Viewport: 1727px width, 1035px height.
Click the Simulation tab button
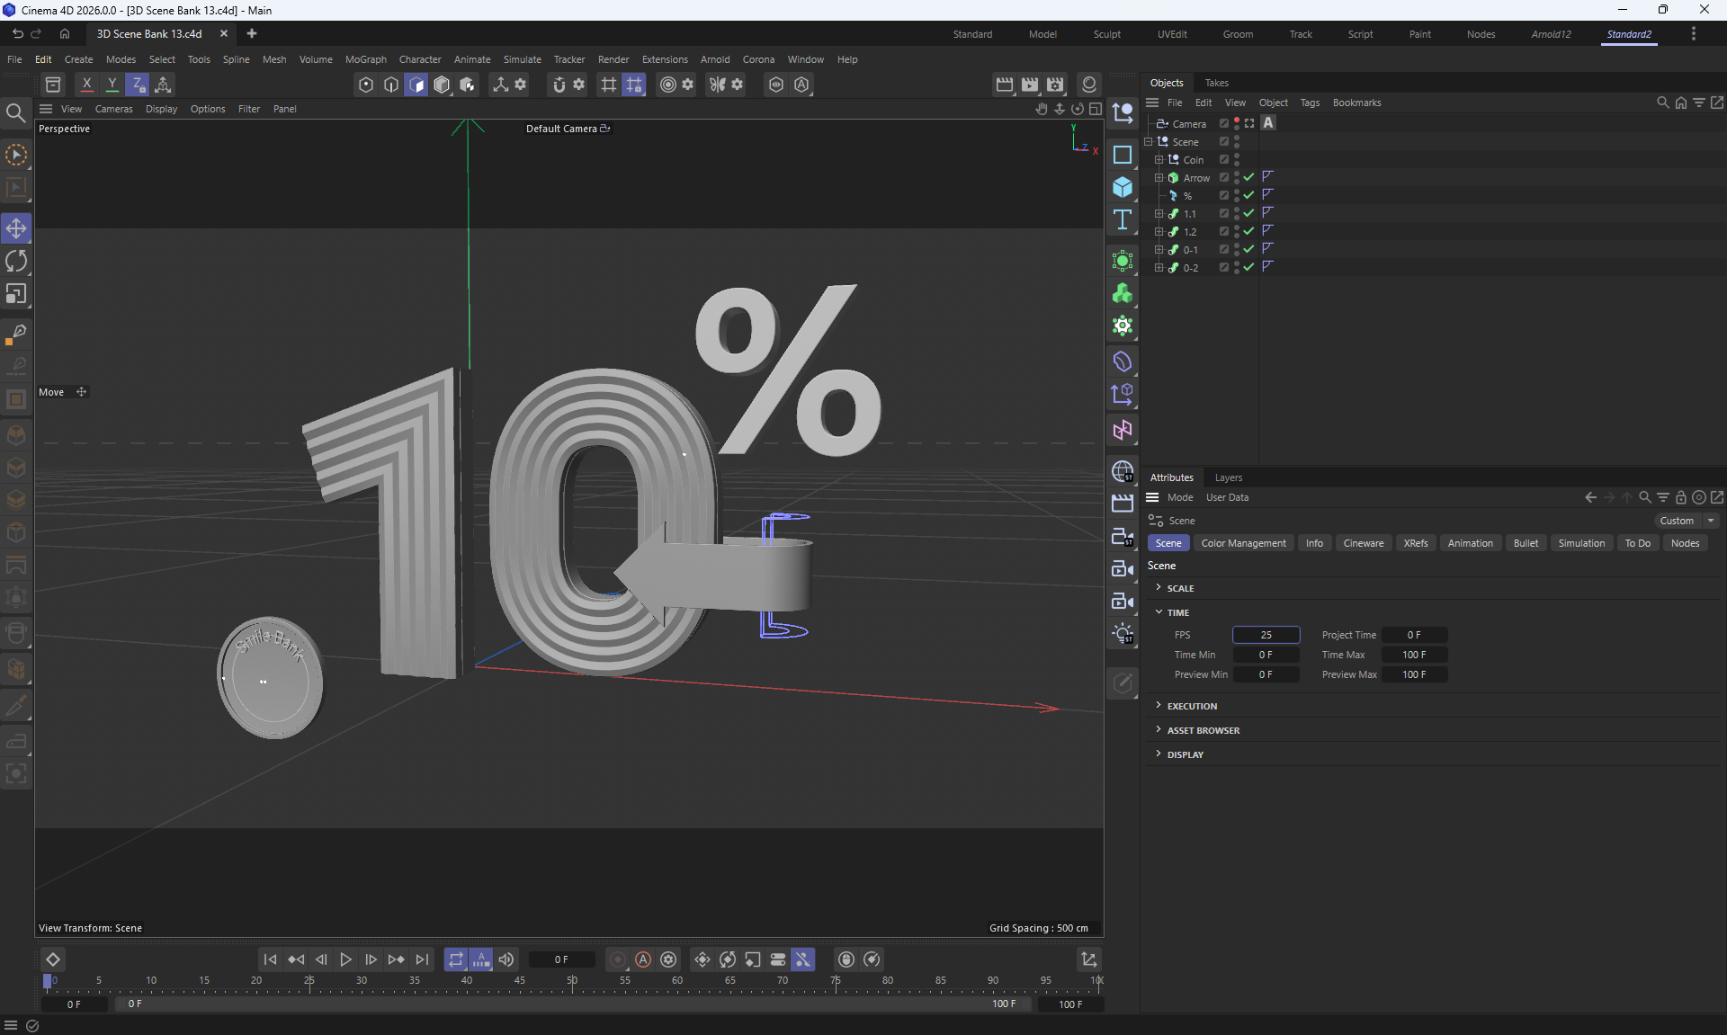point(1580,543)
